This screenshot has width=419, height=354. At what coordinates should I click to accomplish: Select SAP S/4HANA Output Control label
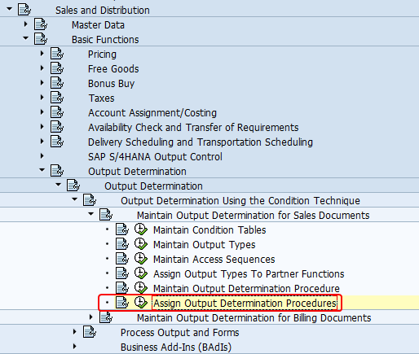point(155,157)
